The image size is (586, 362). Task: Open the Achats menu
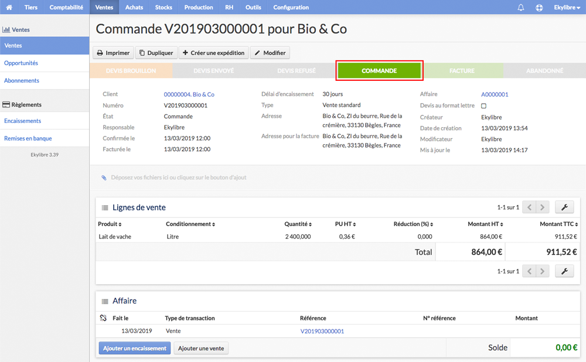point(134,7)
